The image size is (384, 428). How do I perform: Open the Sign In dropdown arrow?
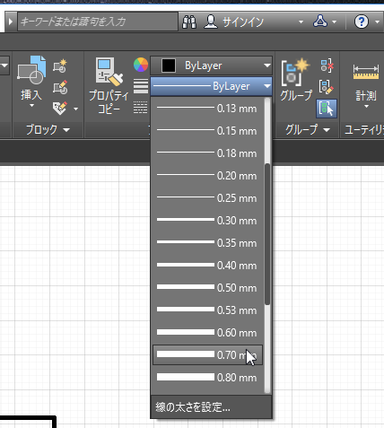[301, 22]
